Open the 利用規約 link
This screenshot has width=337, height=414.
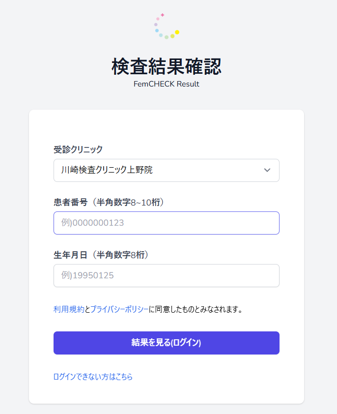point(69,309)
